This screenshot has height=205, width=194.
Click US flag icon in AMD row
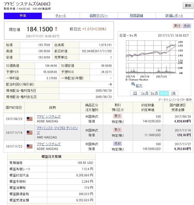30,133
